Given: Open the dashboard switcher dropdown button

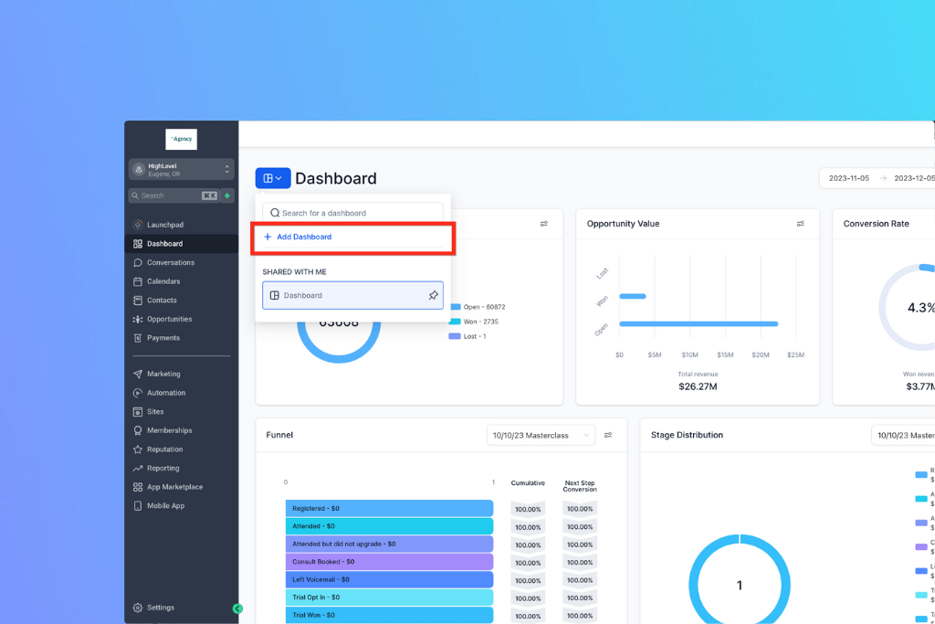Looking at the screenshot, I should point(273,178).
